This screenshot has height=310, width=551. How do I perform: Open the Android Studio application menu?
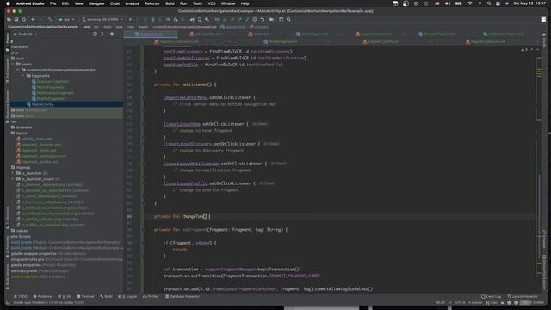coord(30,3)
